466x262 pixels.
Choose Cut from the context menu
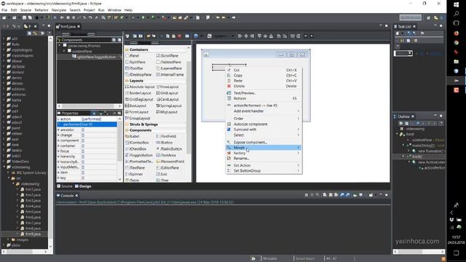pyautogui.click(x=264, y=70)
